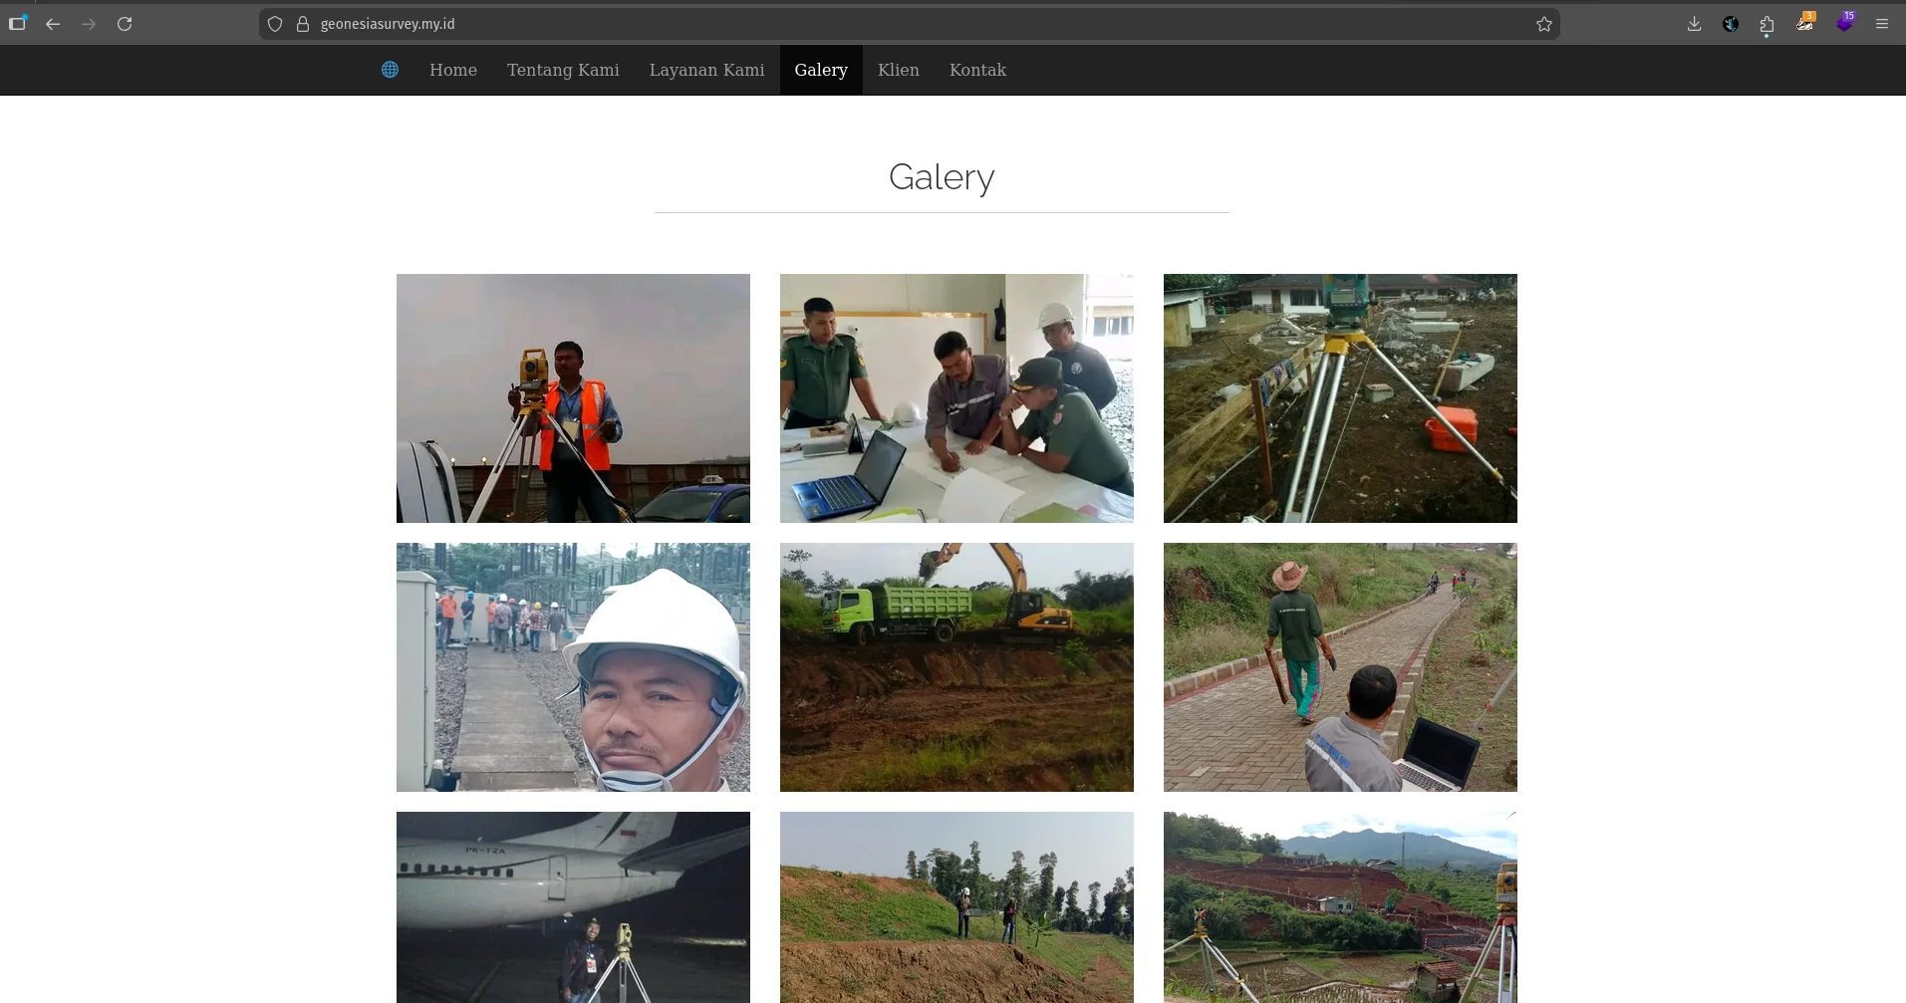
Task: Open tracking protection shield icon
Action: tap(276, 24)
